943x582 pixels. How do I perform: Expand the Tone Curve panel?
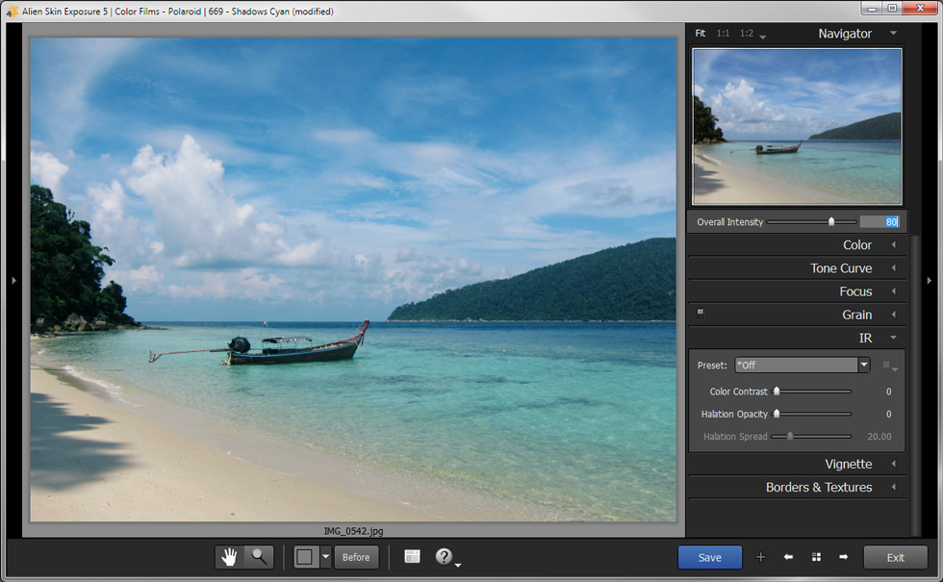[841, 268]
